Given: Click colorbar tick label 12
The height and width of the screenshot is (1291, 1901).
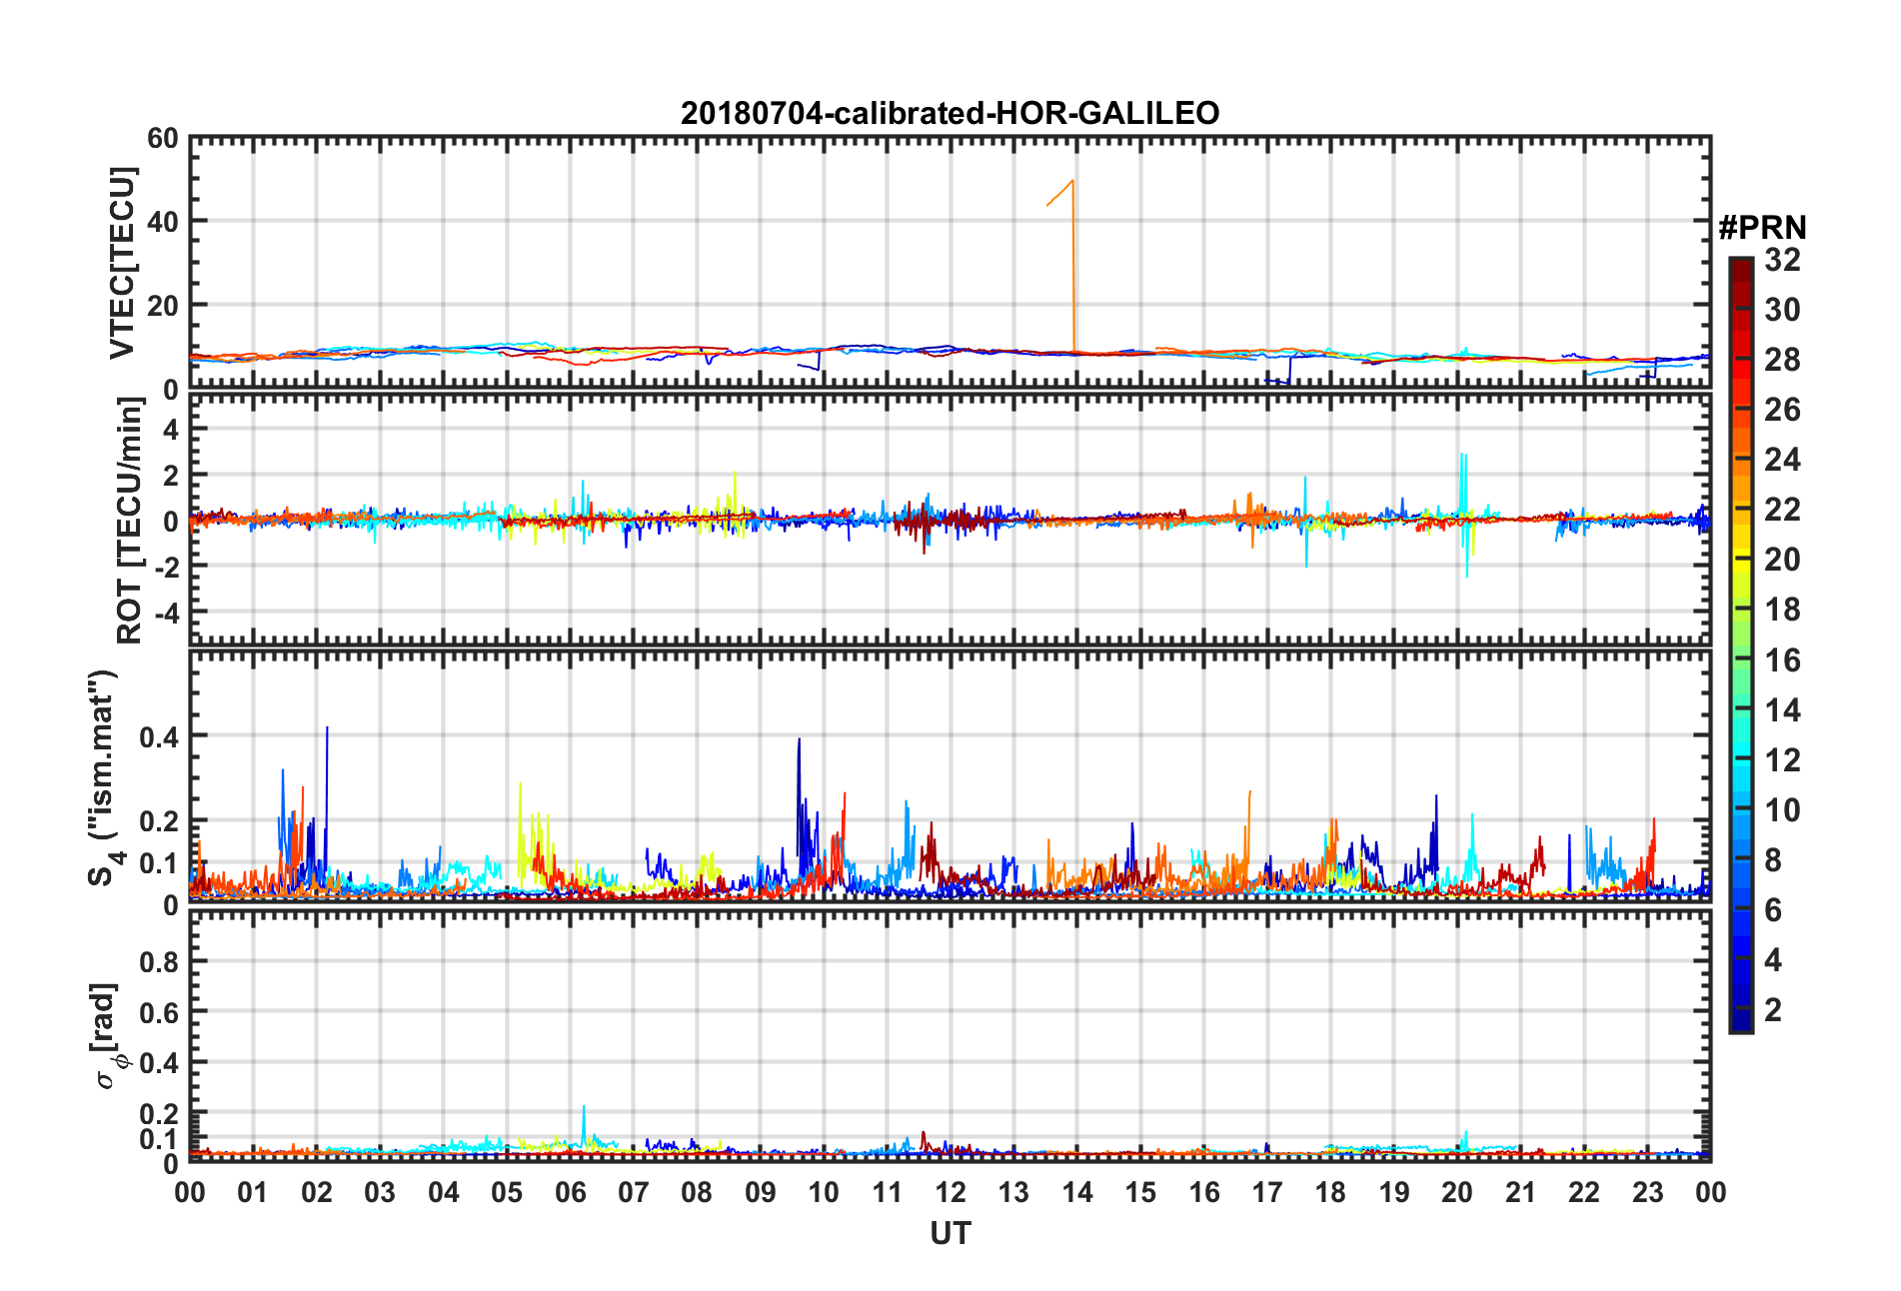Looking at the screenshot, I should pos(1782,760).
